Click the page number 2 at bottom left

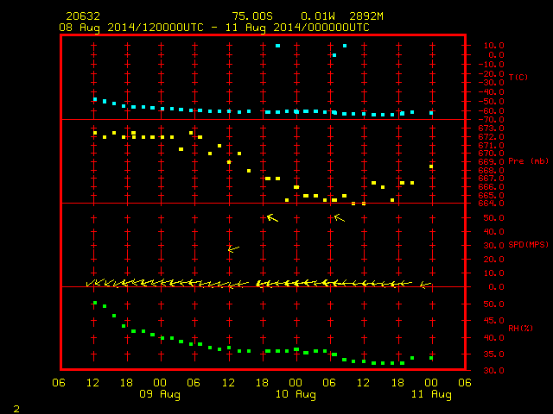coord(16,409)
